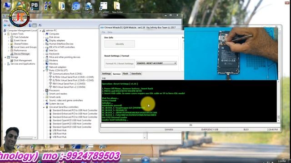Screen dimensions: 291x163
Task: Open File menu in Chinese Miracle window
Action: click(x=103, y=32)
